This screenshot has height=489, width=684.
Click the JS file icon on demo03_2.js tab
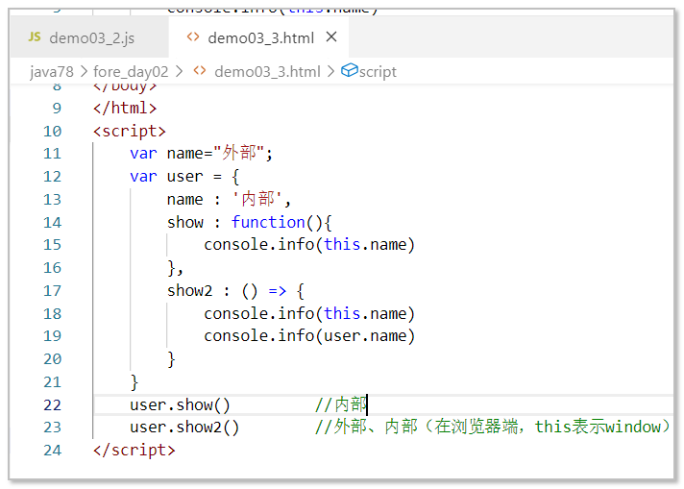tap(35, 37)
